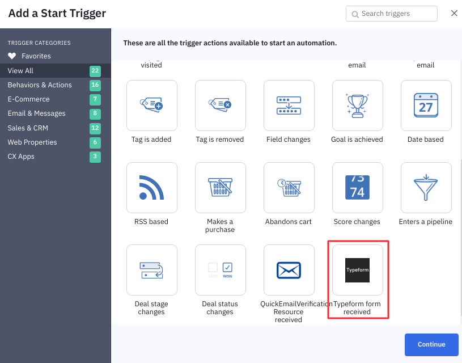Screen dimensions: 462x363
Task: Click the 'Score changes' label
Action: [x=357, y=222]
